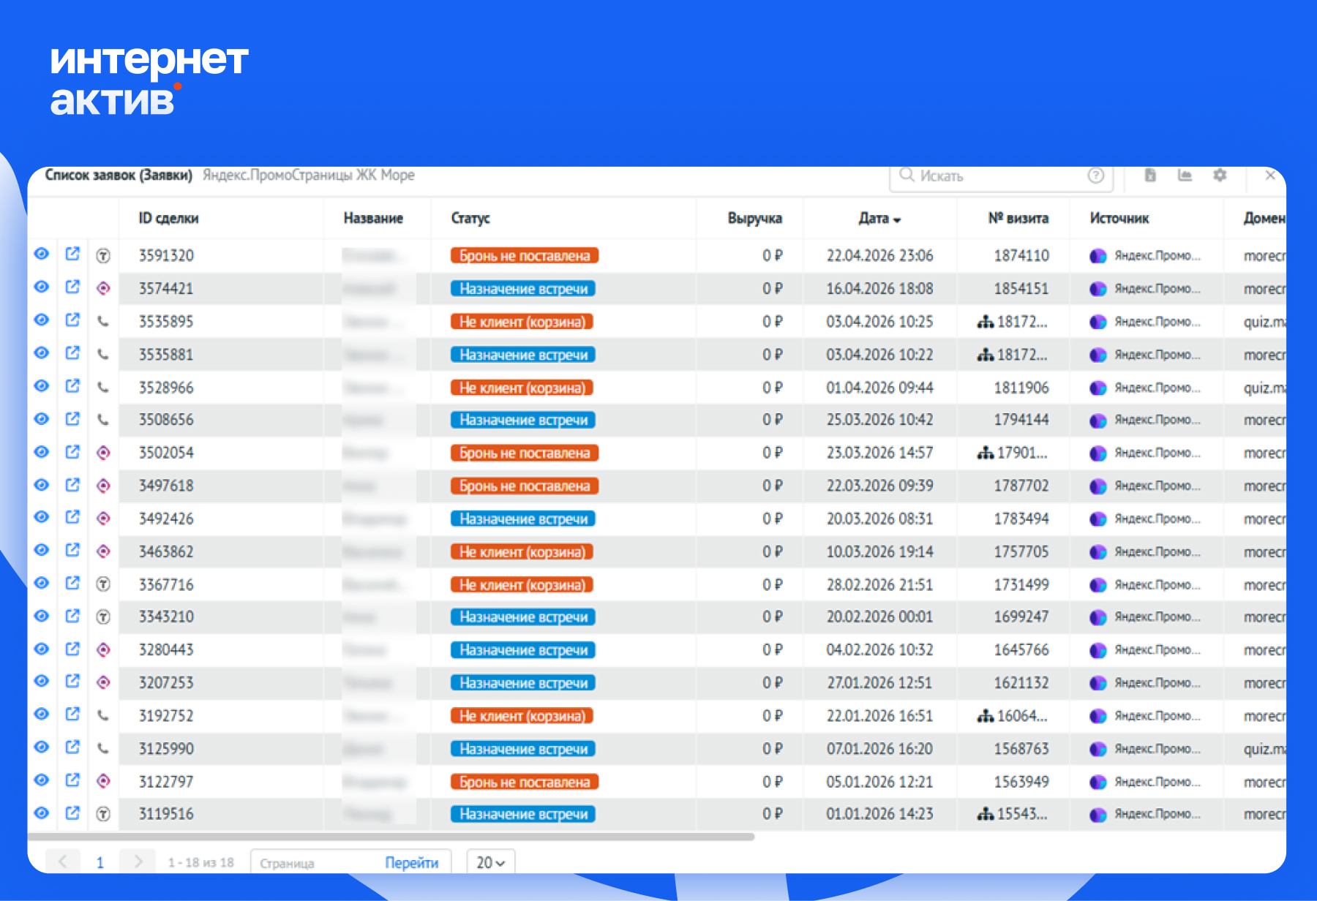
Task: View deal 3528966 with the eye icon
Action: point(42,385)
